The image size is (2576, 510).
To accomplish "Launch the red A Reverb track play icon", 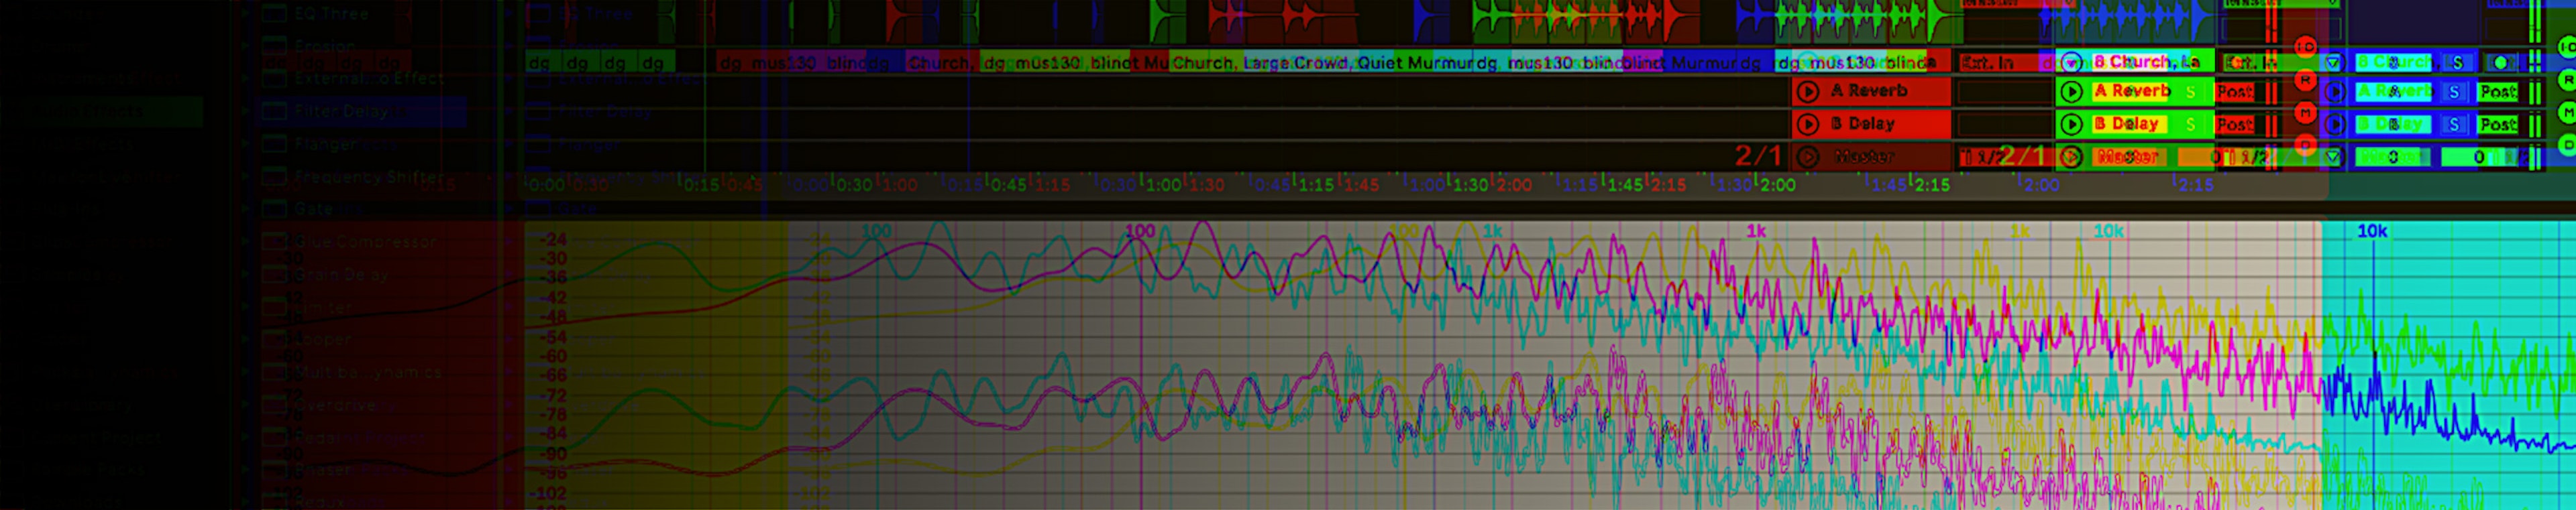I will 1807,92.
